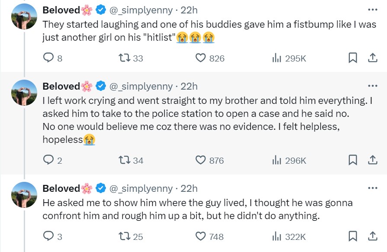Open more menu on "left work crying" tweet
Image resolution: width=387 pixels, height=252 pixels.
[x=372, y=86]
